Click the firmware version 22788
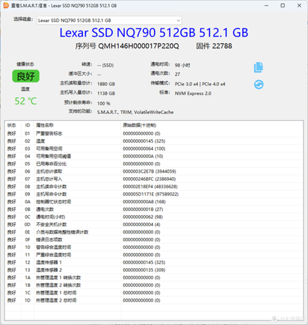 pyautogui.click(x=222, y=46)
